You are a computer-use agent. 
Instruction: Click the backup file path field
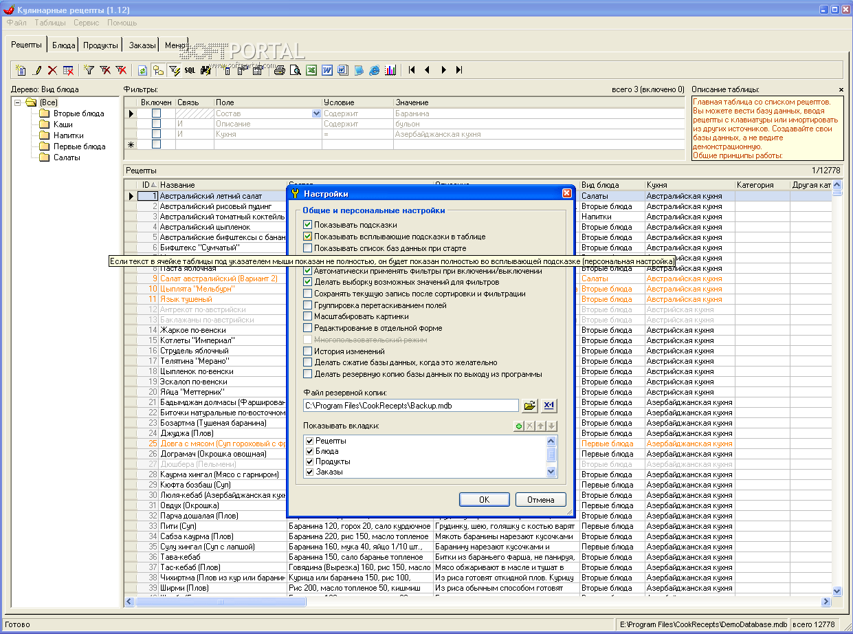[410, 406]
